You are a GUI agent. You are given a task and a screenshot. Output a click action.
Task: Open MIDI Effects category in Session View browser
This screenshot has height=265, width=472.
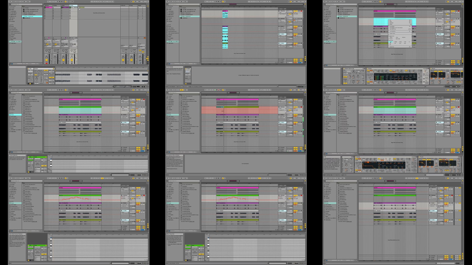(x=13, y=15)
